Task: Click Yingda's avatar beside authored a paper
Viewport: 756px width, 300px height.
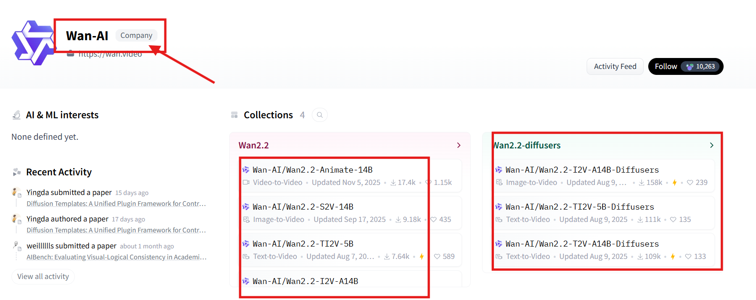Action: click(x=16, y=219)
